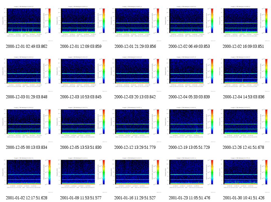Click the caption 2000-12-19 13:05:51.729

point(189,147)
